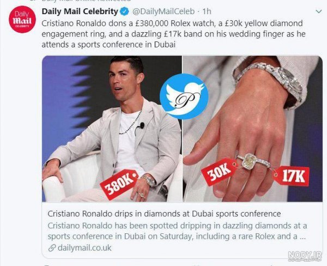The width and height of the screenshot is (327, 266).
Task: Open the right close-up hand photo
Action: coord(252,129)
